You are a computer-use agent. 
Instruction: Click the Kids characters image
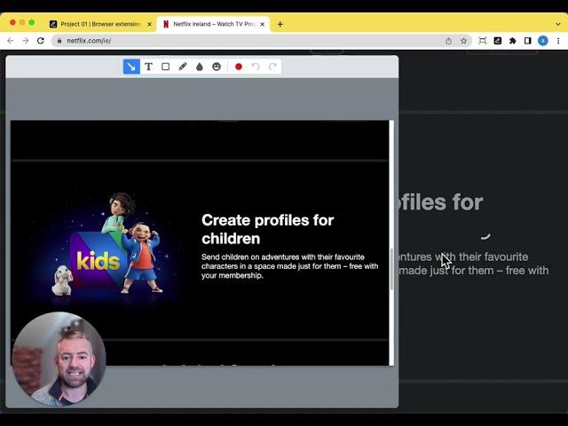105,243
